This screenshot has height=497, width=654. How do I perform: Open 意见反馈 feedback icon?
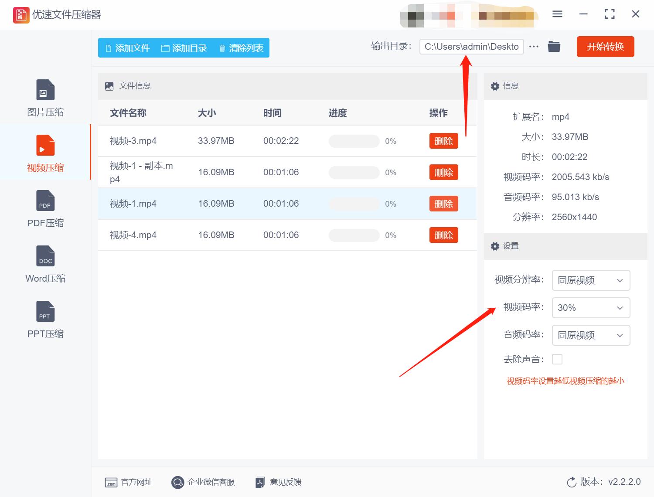click(260, 482)
